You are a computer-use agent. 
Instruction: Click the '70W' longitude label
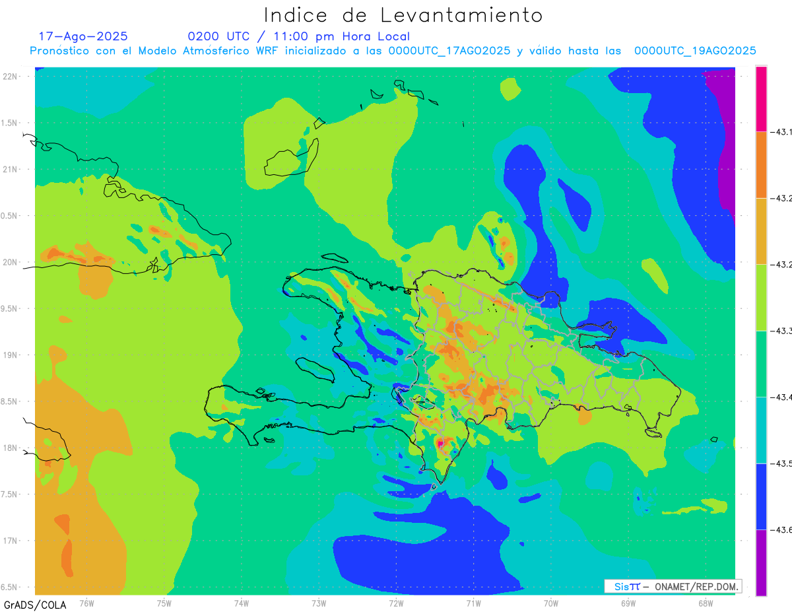tap(550, 603)
